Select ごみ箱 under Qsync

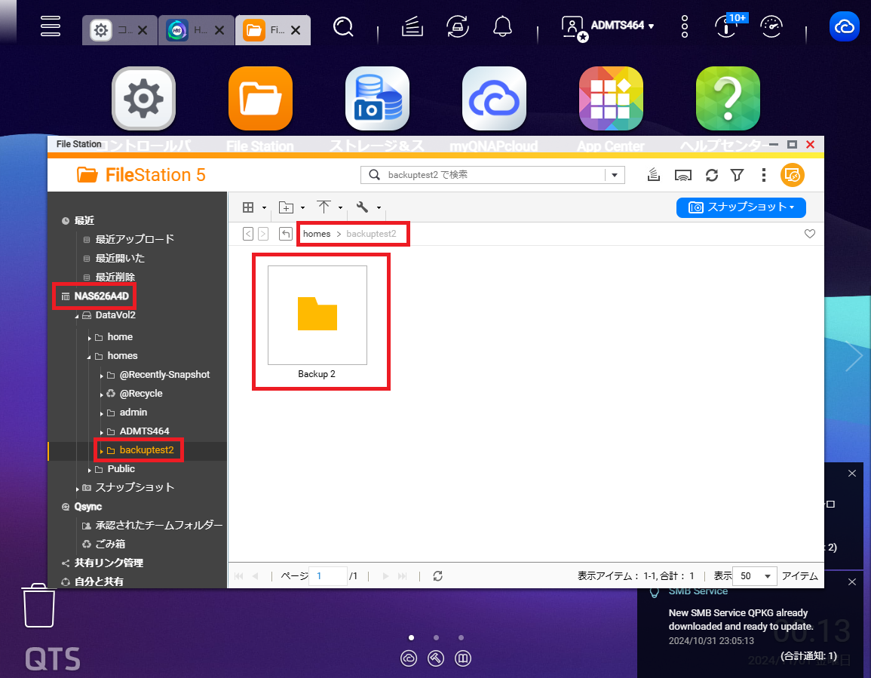pos(110,544)
